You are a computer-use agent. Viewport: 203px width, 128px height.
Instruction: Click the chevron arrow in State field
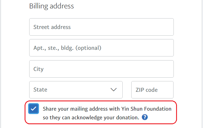[114, 89]
